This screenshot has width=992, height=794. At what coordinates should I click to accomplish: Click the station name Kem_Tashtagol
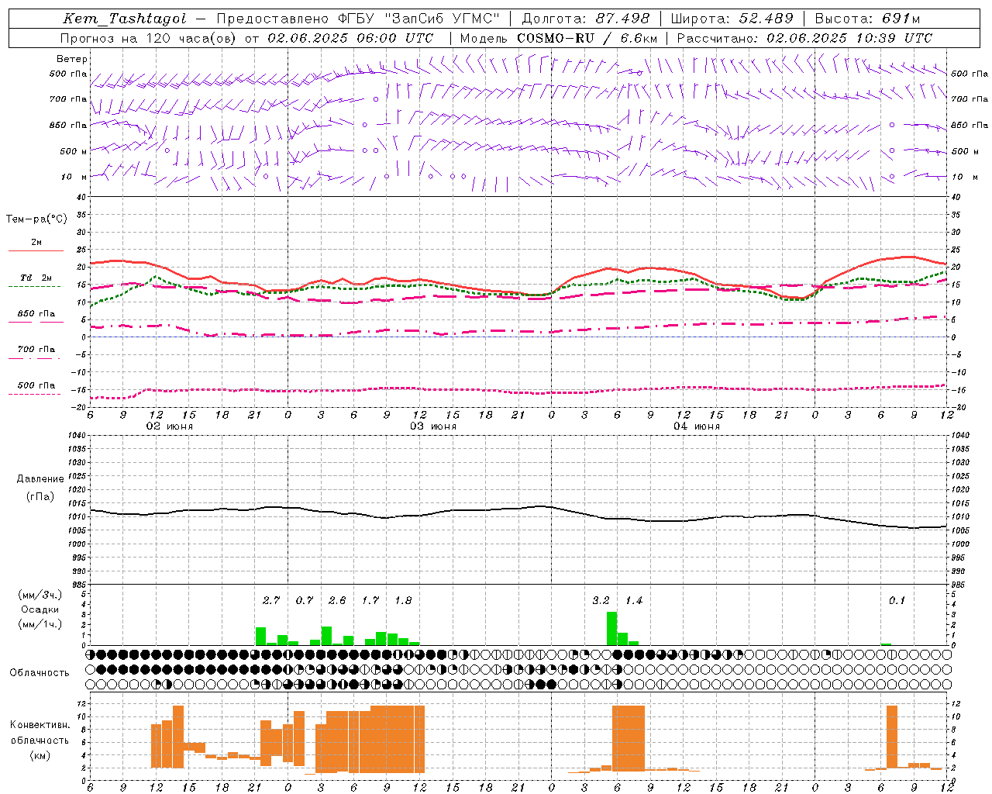coord(125,19)
